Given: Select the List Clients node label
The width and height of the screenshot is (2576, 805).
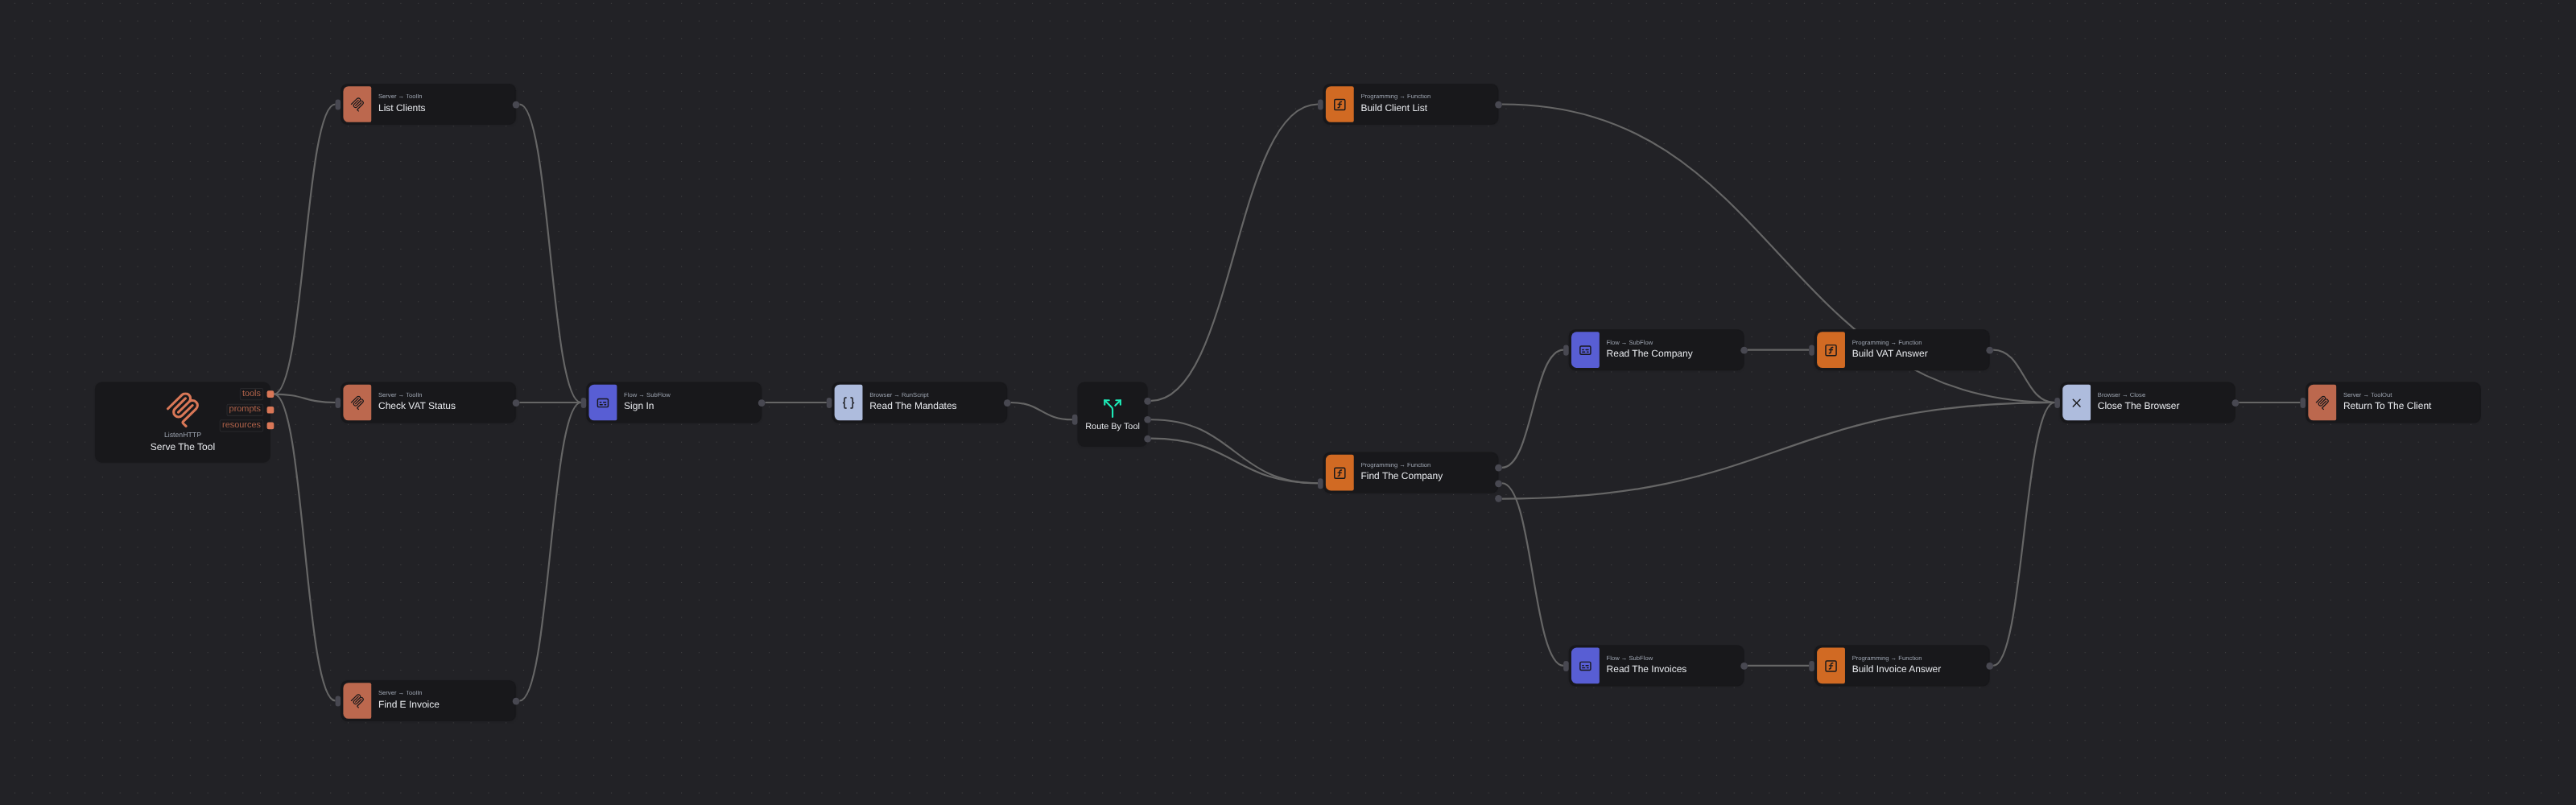Looking at the screenshot, I should coord(401,108).
